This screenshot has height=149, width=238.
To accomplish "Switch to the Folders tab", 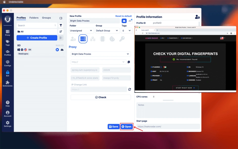I will [x=34, y=18].
